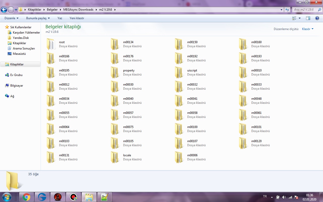This screenshot has height=202, width=323.
Task: Open the Düzenle dropdown menu
Action: tap(12, 18)
